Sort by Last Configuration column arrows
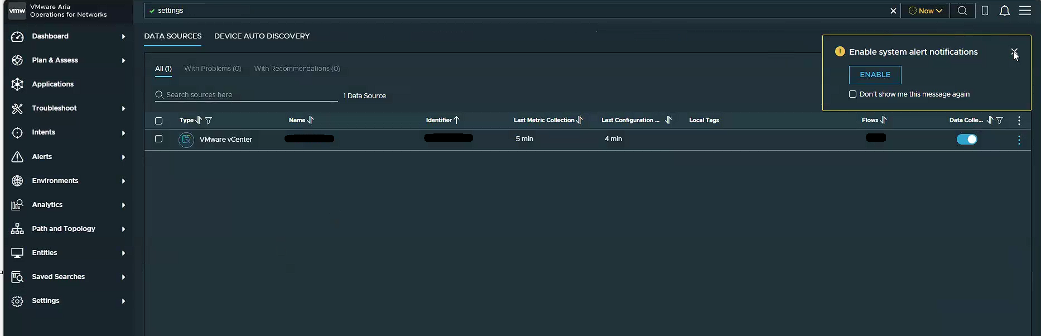Screen dimensions: 1041x336 coord(668,120)
